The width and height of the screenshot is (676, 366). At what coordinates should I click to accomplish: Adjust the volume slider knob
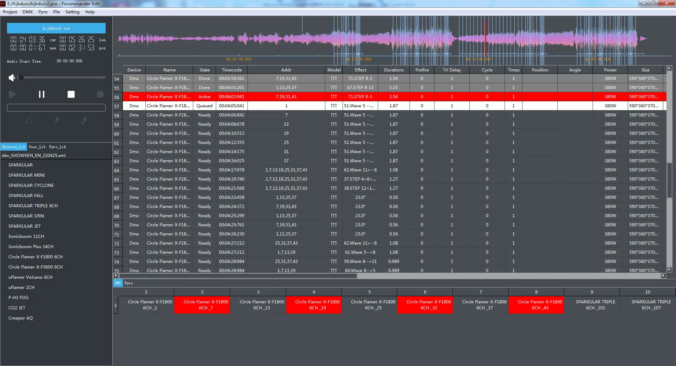pyautogui.click(x=21, y=77)
